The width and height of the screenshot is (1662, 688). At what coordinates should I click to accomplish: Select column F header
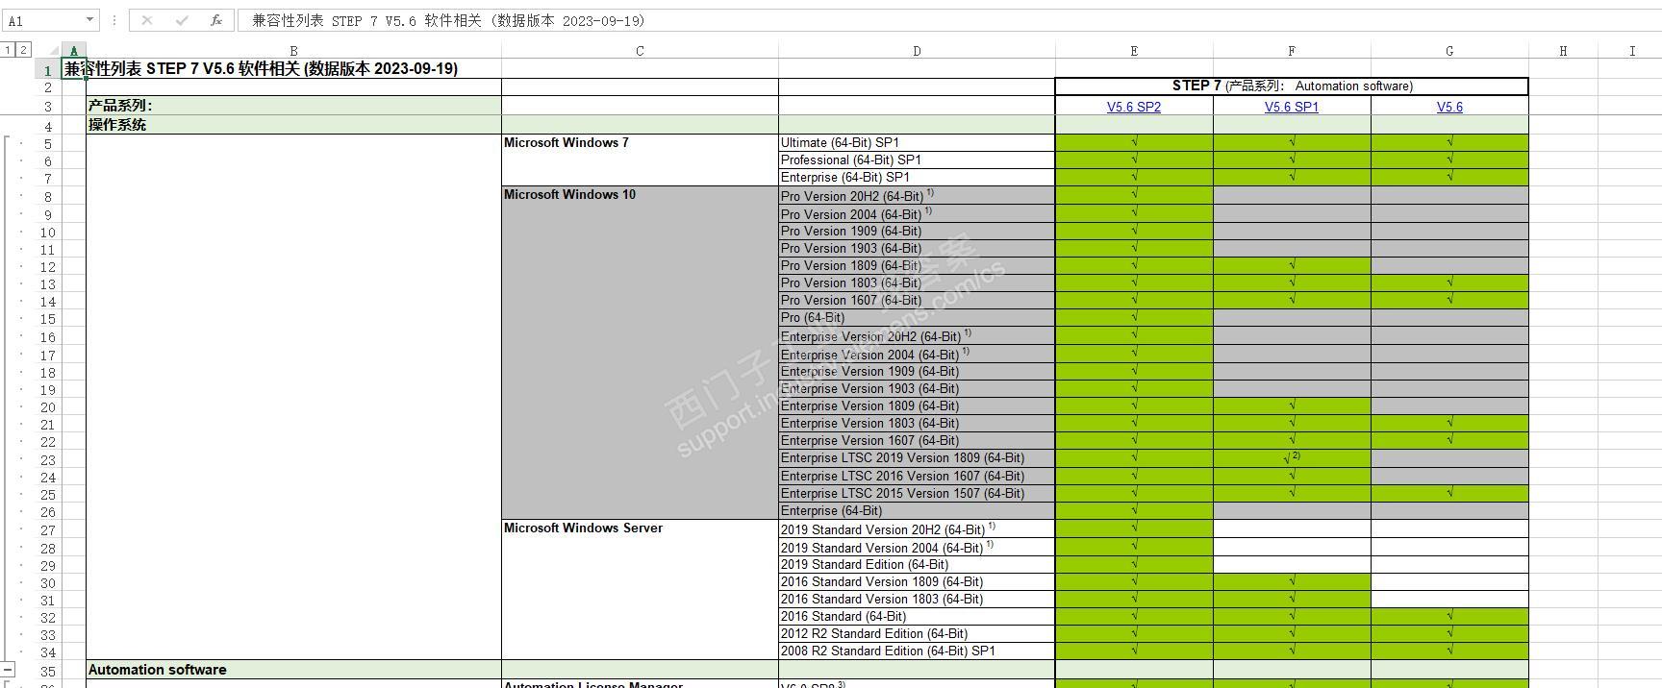point(1292,51)
